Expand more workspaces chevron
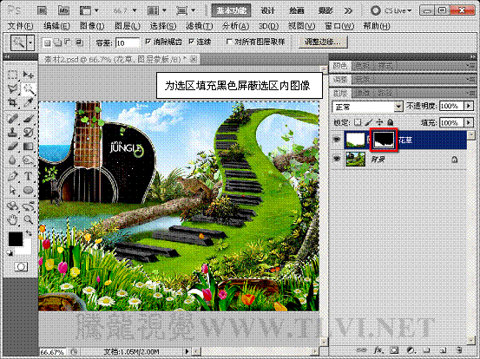The image size is (480, 359). (x=348, y=11)
